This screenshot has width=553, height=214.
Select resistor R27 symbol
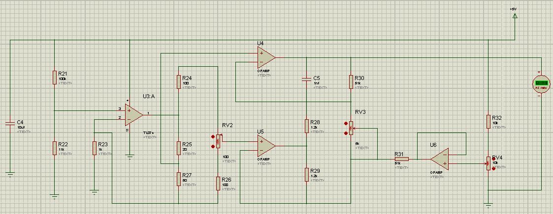point(178,179)
